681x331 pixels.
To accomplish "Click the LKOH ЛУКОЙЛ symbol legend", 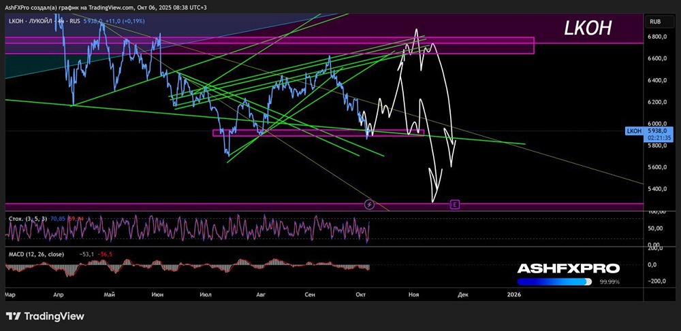I will pos(44,21).
